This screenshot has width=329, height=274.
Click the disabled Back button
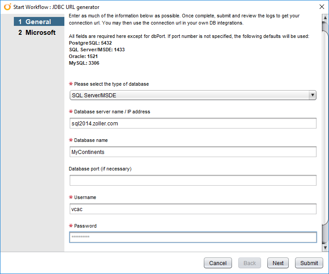point(250,263)
